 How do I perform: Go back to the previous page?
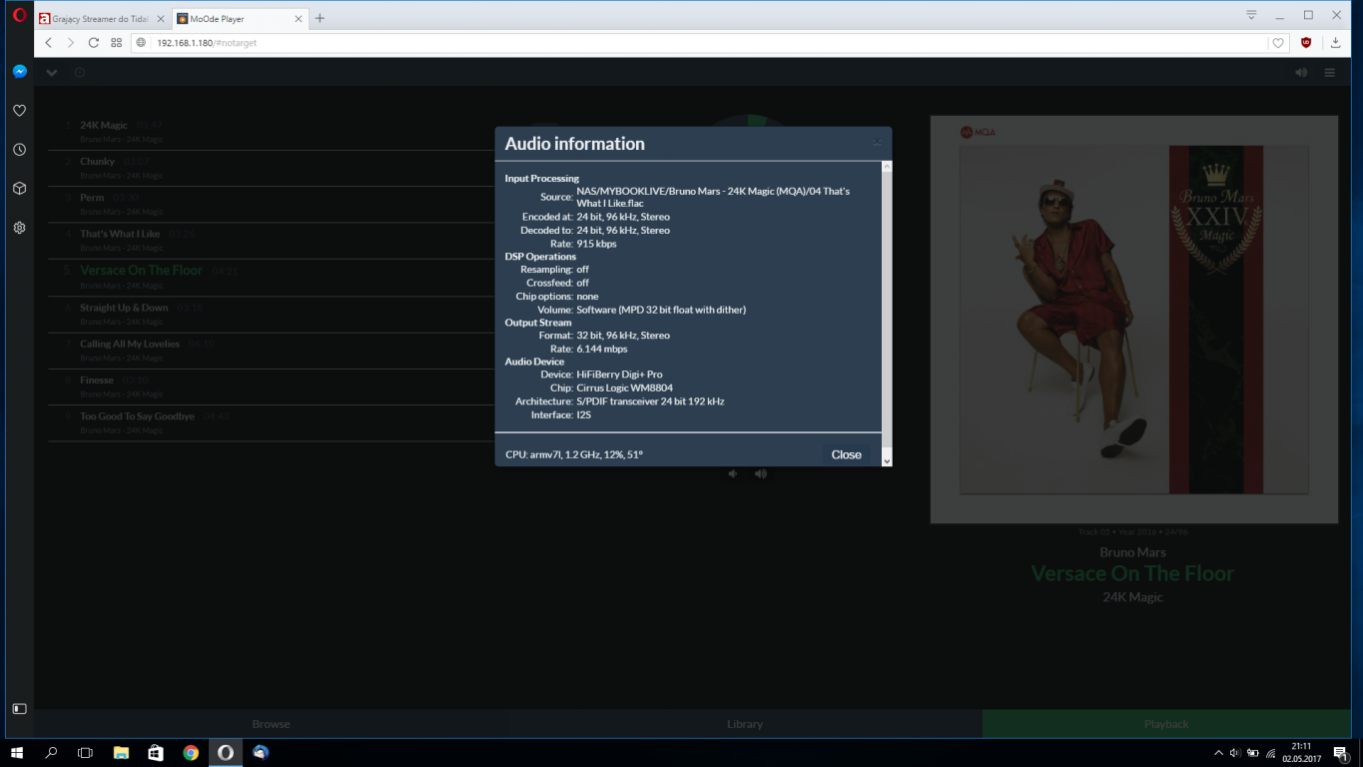point(48,43)
